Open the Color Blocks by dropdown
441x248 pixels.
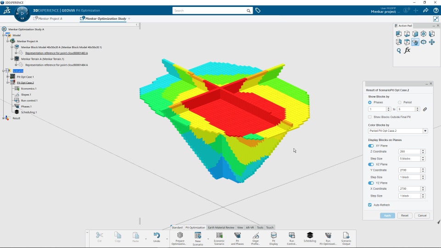[398, 131]
